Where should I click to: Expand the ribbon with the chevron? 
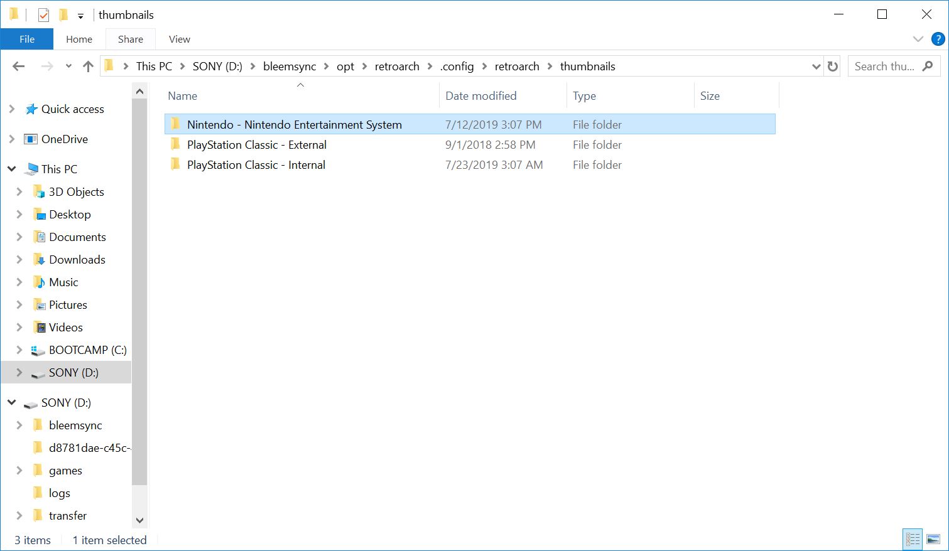click(x=918, y=39)
